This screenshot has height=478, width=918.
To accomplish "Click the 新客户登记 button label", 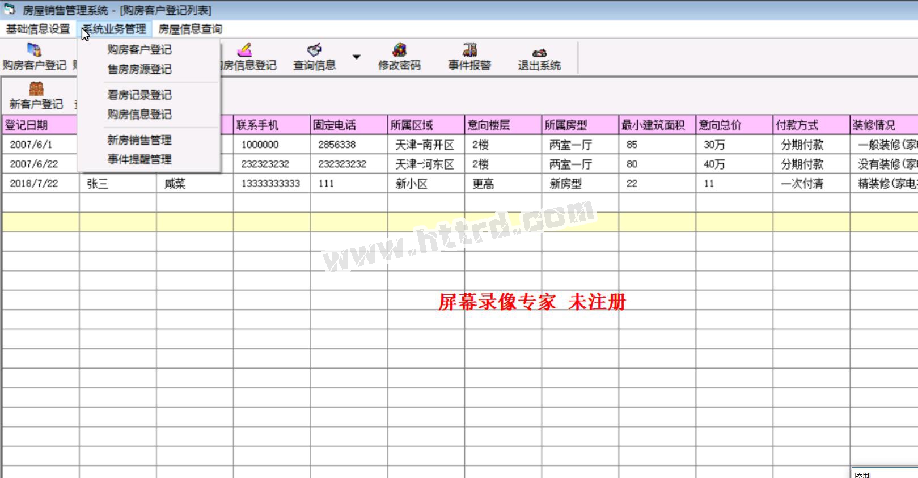I will (36, 104).
